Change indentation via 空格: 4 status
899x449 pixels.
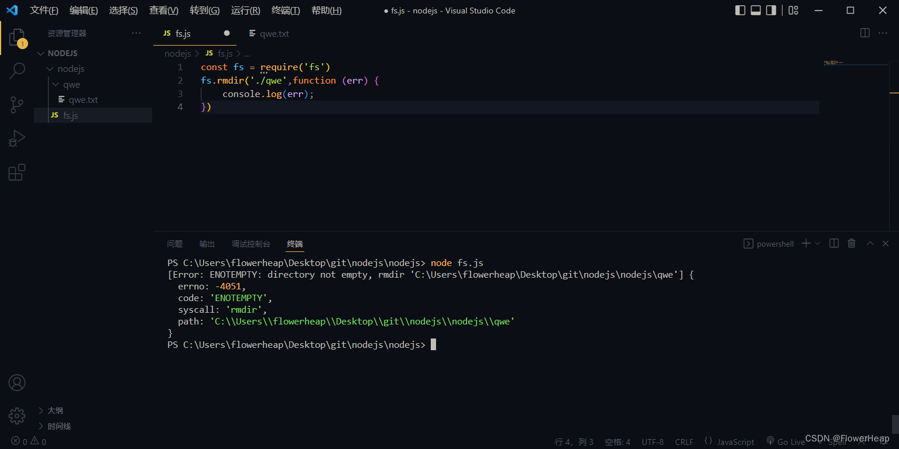(617, 442)
